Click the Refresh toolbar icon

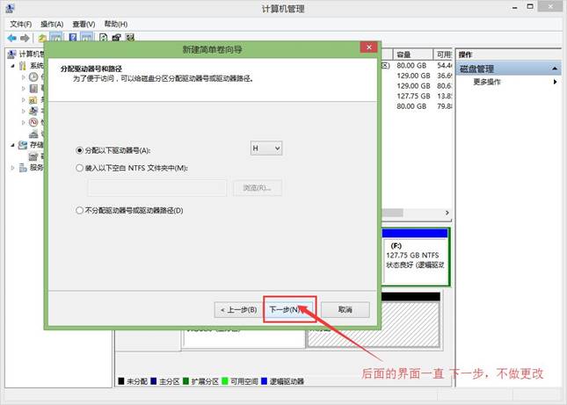coord(104,38)
